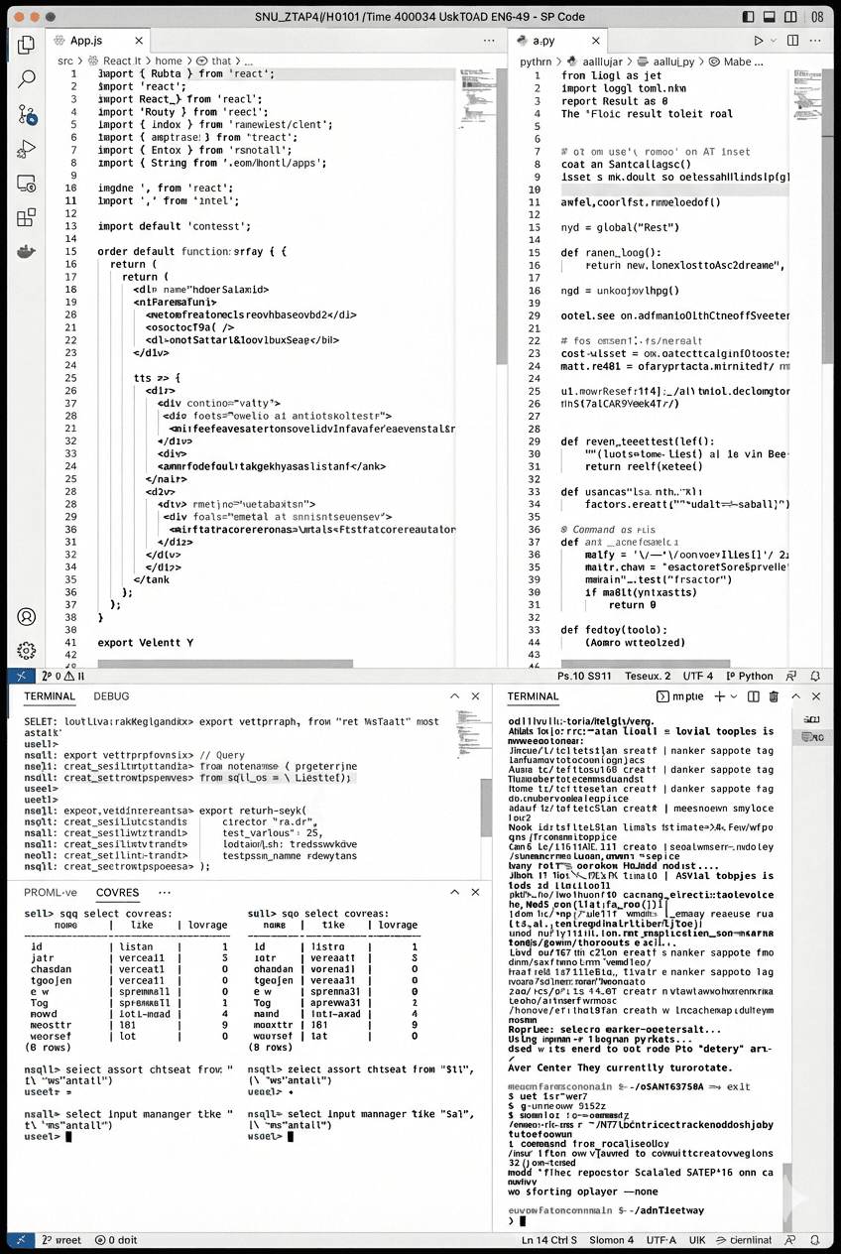Screen dimensions: 841x1254
Task: Open the Explorer view in activity bar
Action: (27, 45)
